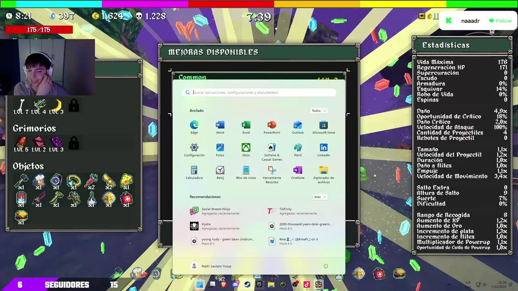The height and width of the screenshot is (291, 518).
Task: Open Discord from the taskbar
Action: click(x=236, y=285)
